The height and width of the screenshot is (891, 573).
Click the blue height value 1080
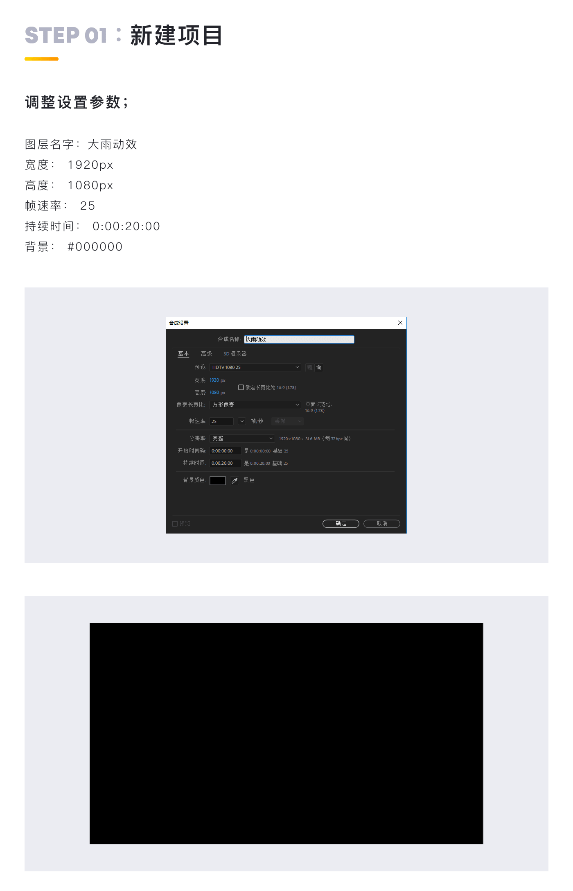pos(214,392)
